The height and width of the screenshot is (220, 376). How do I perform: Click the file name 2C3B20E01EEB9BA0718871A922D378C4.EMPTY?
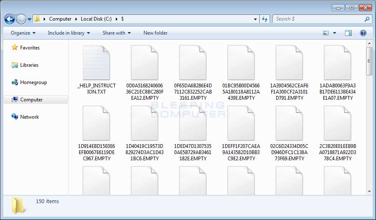point(337,152)
